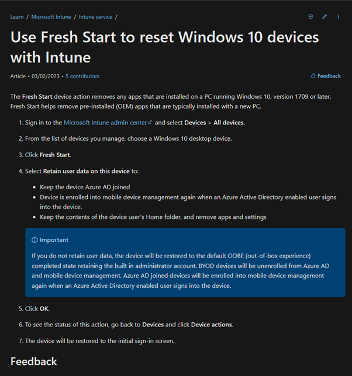
Task: Click bold Fresh Start text in step 3
Action: (x=55, y=155)
